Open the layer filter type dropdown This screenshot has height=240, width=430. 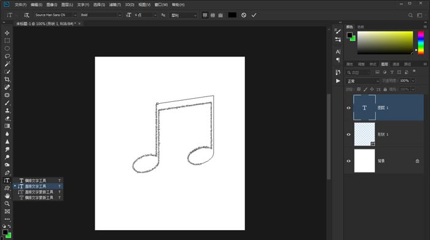[x=358, y=72]
